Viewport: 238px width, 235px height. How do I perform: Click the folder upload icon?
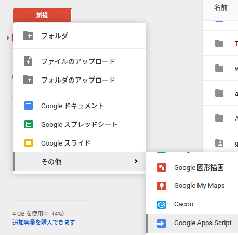tap(28, 80)
